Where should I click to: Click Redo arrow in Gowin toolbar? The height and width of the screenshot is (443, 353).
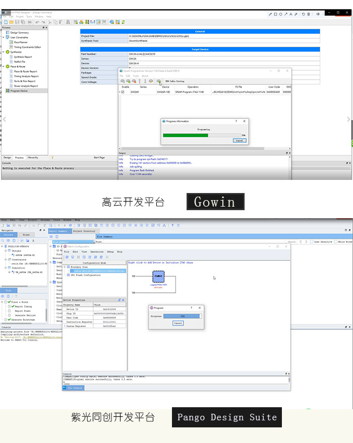point(43,22)
